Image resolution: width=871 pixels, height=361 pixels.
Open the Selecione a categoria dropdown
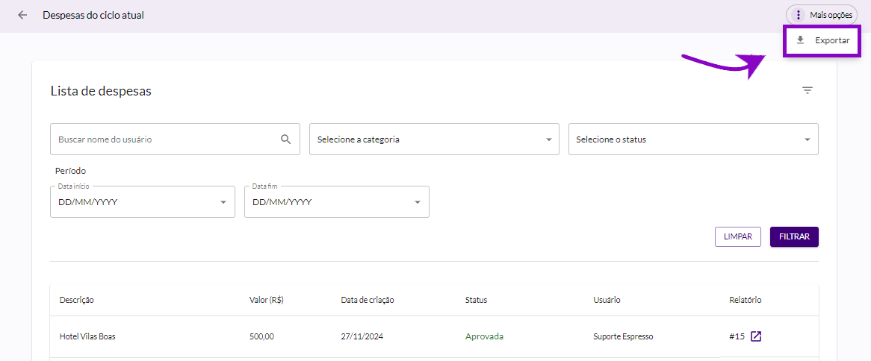[x=434, y=139]
